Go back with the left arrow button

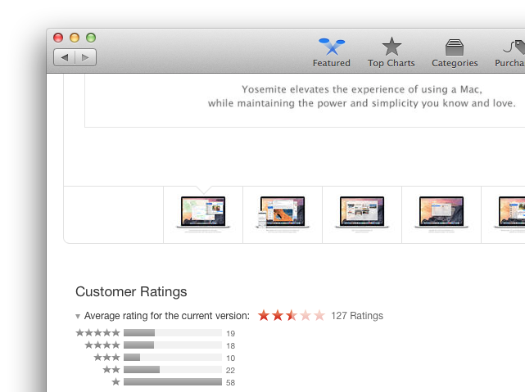tap(64, 57)
